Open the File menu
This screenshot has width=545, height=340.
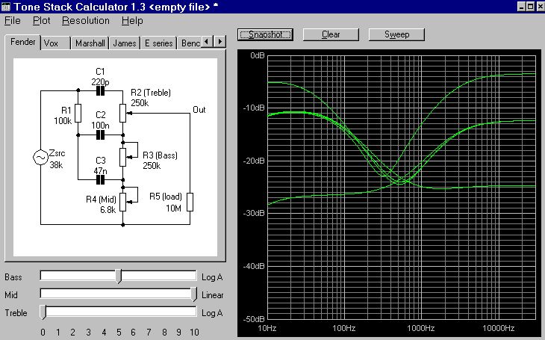(x=13, y=21)
